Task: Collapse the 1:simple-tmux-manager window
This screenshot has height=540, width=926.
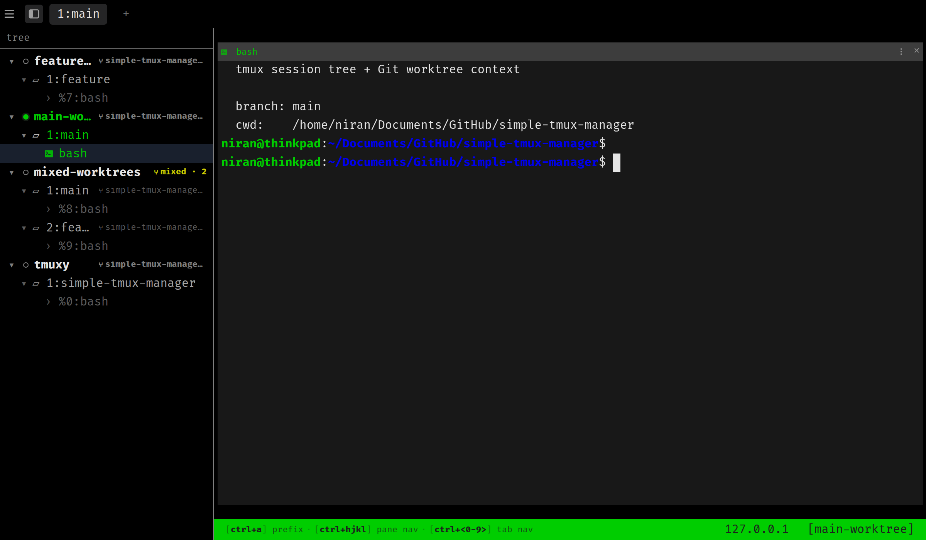Action: point(24,283)
